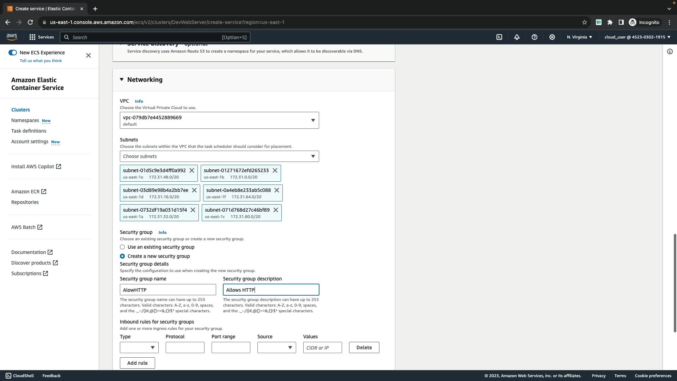Toggle the New ECS Experience switch
The height and width of the screenshot is (381, 677).
pos(13,53)
